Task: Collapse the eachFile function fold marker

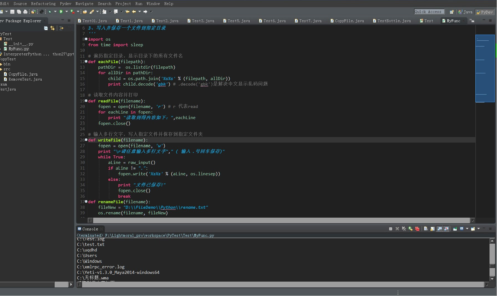Action: (86, 61)
